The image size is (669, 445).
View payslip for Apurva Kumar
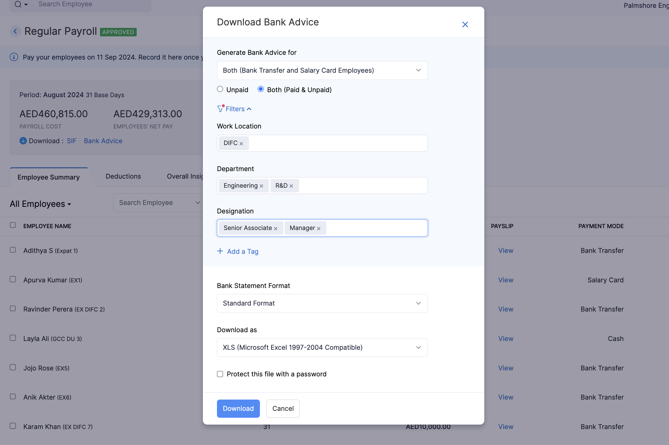(506, 280)
